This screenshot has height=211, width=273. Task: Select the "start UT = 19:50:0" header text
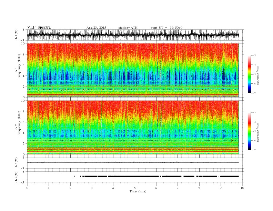click(x=166, y=28)
